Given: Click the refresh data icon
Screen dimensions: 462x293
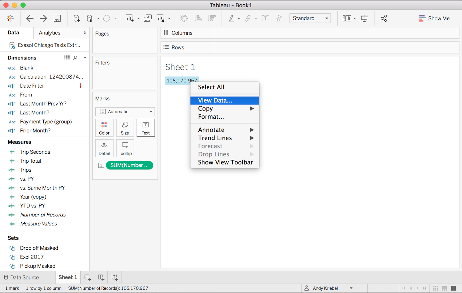Looking at the screenshot, I should pyautogui.click(x=107, y=18).
